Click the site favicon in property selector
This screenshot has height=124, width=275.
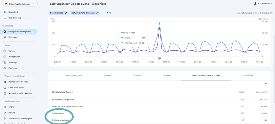coord(6,4)
